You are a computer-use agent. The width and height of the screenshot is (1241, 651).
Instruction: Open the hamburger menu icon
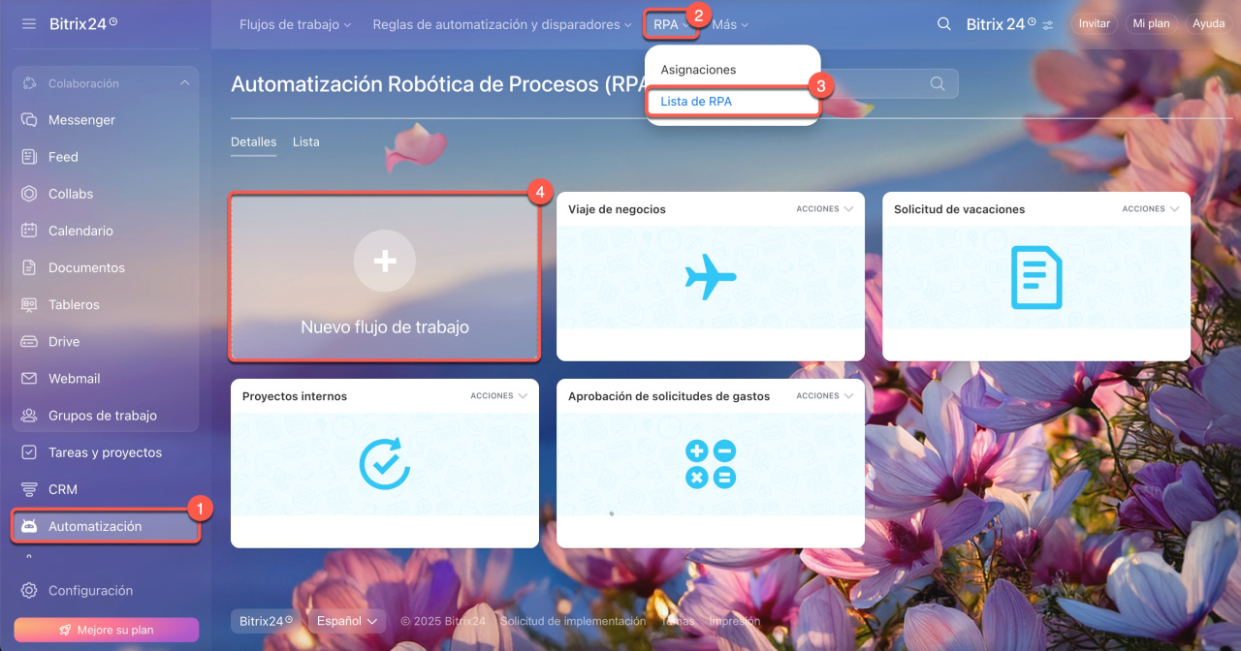[29, 23]
